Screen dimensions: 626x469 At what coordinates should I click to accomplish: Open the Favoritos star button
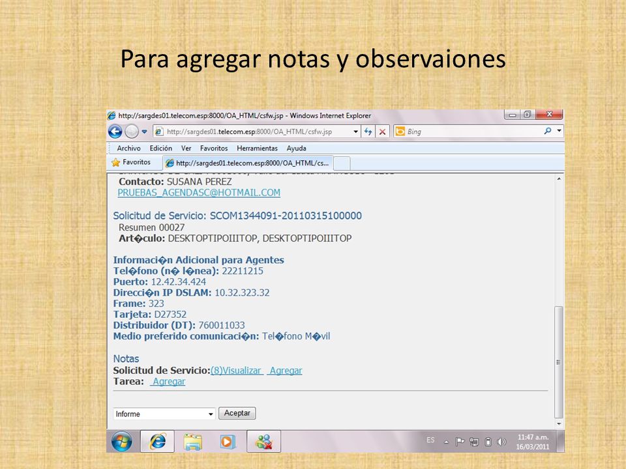(x=131, y=162)
